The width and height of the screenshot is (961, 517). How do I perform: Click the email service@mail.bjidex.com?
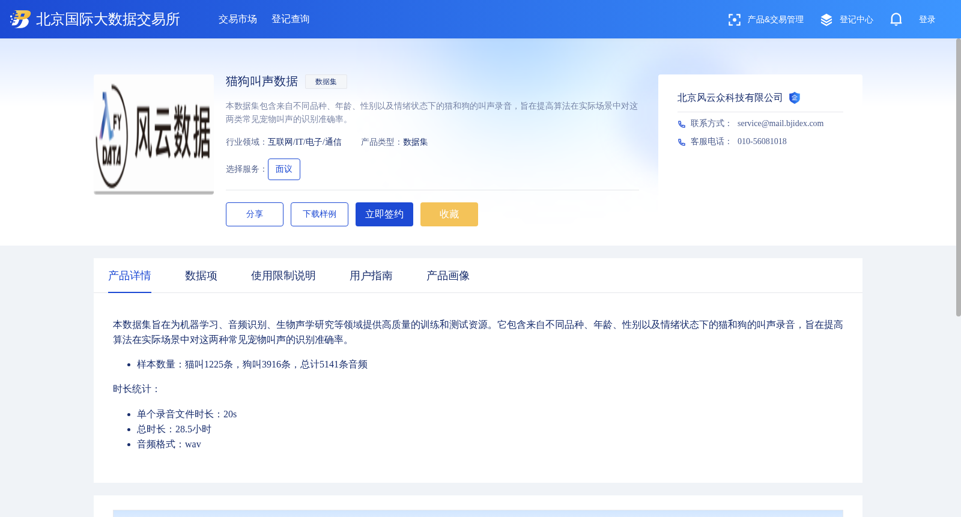780,124
